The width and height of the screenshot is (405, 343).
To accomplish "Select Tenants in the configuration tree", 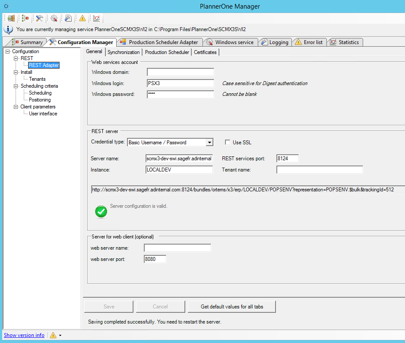I will [37, 79].
